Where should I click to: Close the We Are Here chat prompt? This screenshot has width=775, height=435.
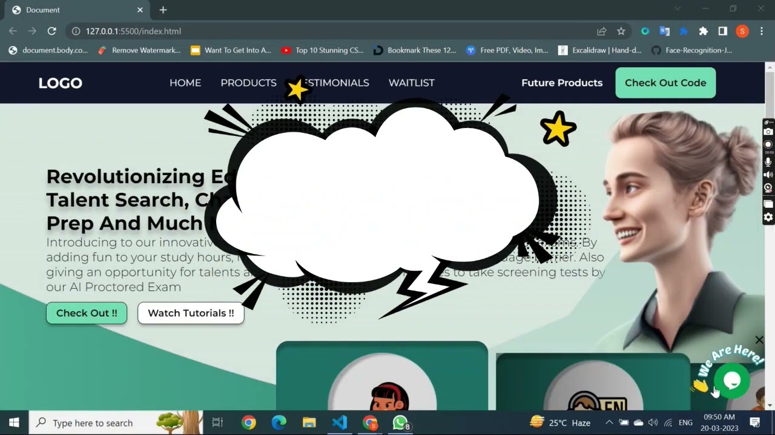click(x=759, y=340)
